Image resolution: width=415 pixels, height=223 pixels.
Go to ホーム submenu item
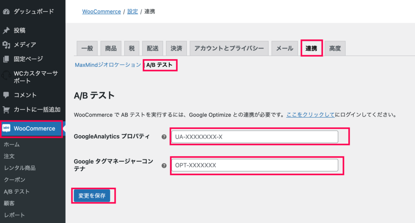click(12, 145)
